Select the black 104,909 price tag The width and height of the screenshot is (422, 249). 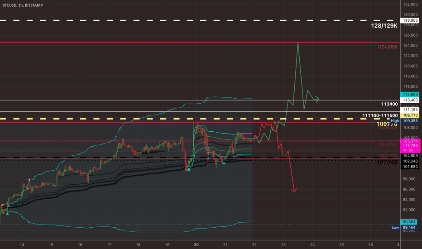coord(410,156)
